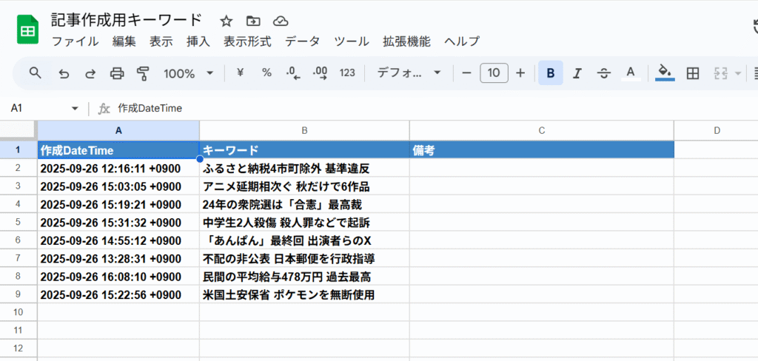Click the undo arrow icon

64,72
